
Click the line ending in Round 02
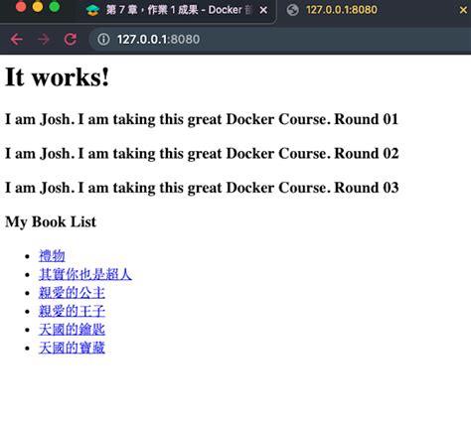click(x=202, y=154)
